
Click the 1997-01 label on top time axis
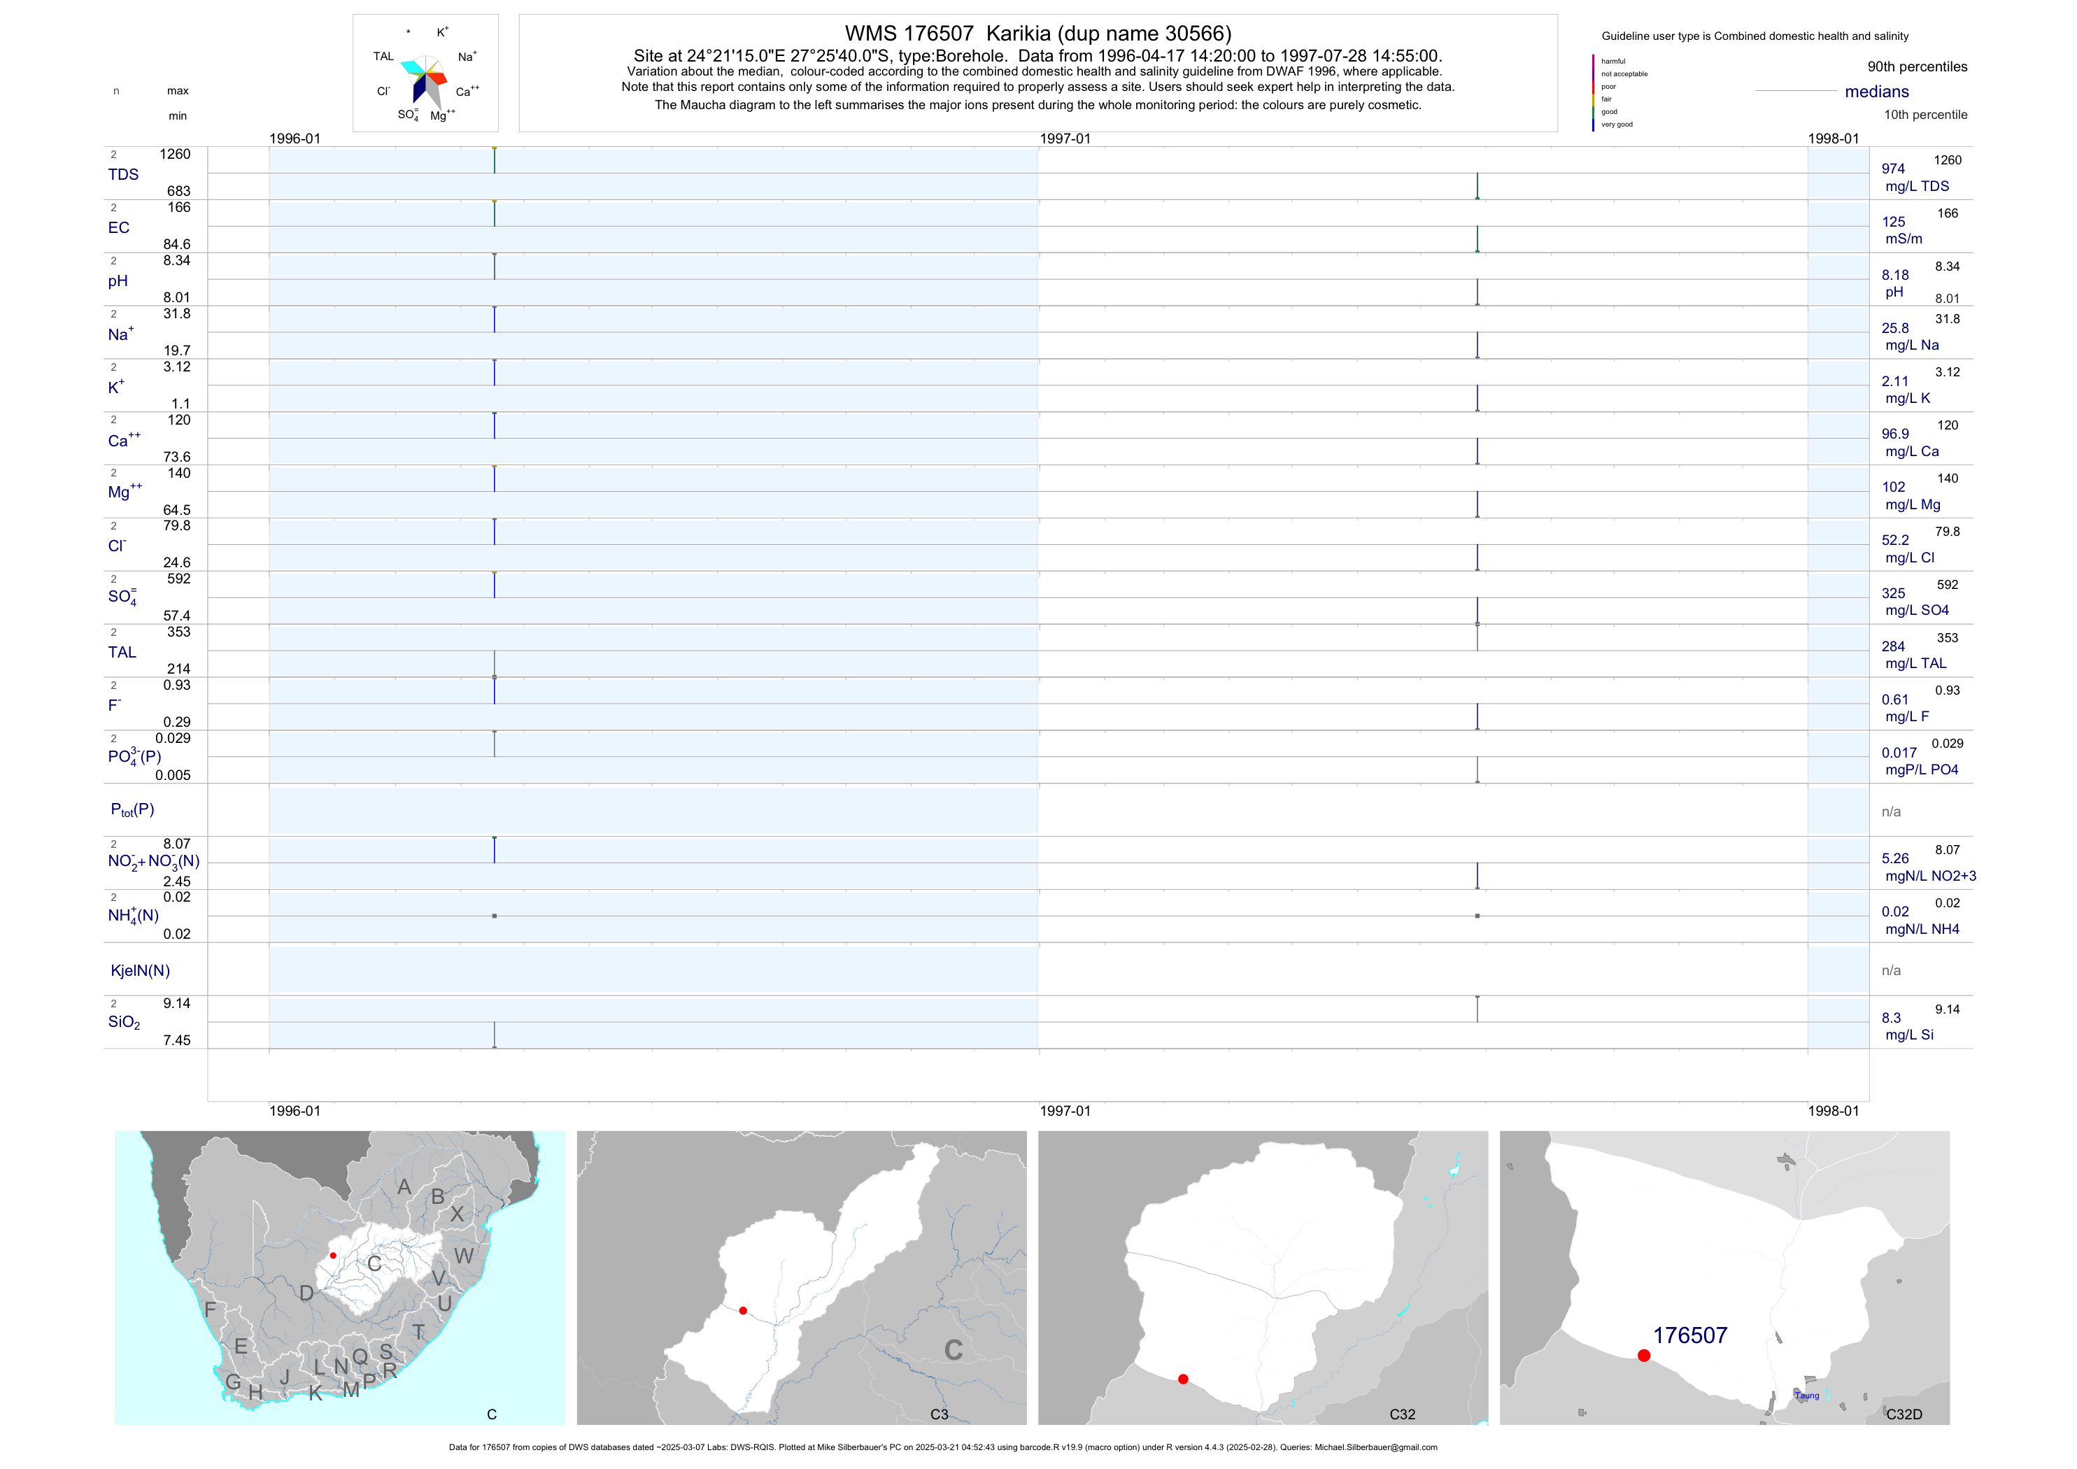[1065, 139]
